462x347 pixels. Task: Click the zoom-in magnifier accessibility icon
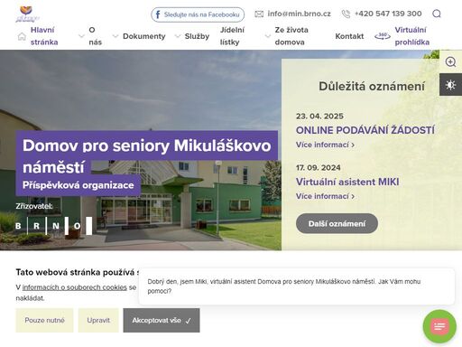pyautogui.click(x=450, y=61)
